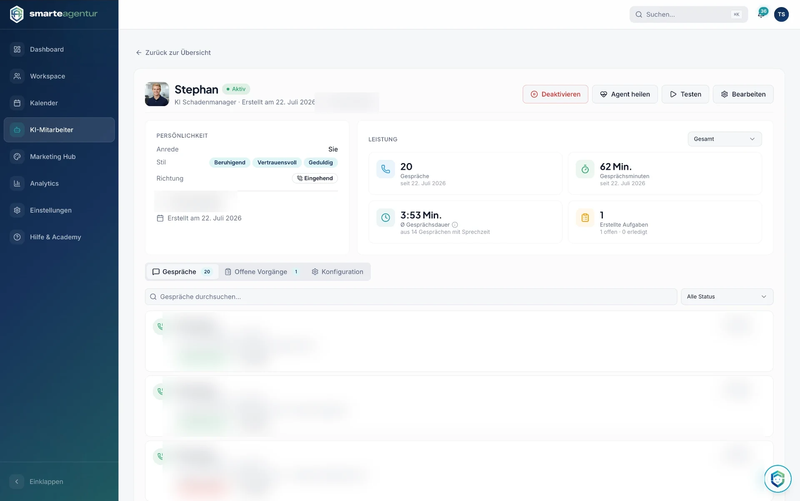Image resolution: width=800 pixels, height=501 pixels.
Task: Click the Testen button
Action: (685, 94)
